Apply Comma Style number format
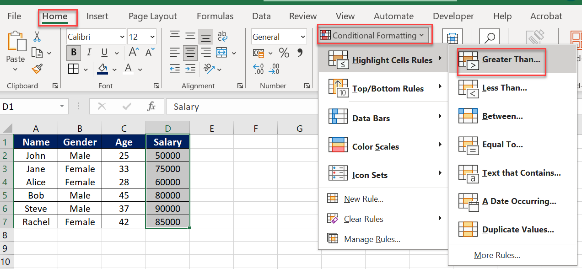 tap(300, 53)
